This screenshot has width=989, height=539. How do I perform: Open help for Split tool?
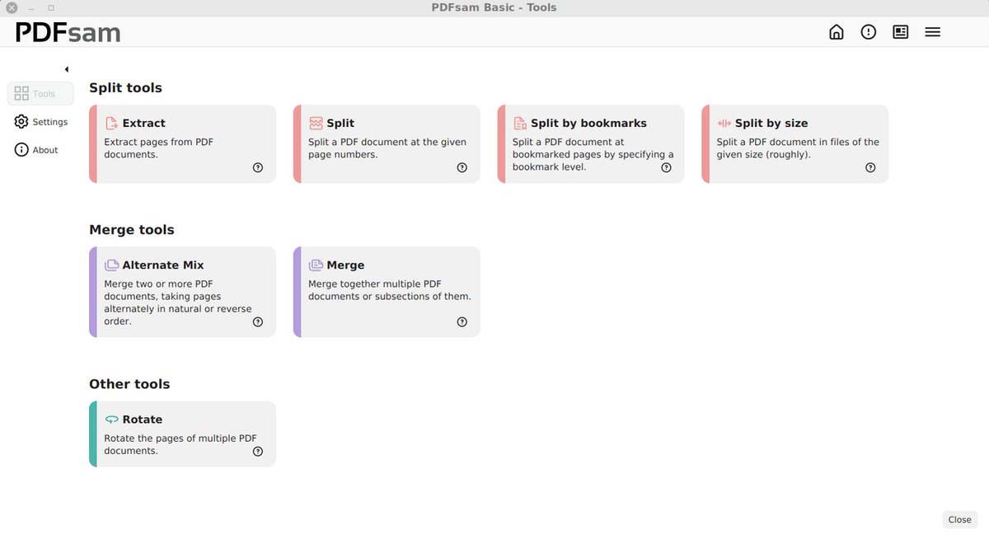click(x=462, y=167)
